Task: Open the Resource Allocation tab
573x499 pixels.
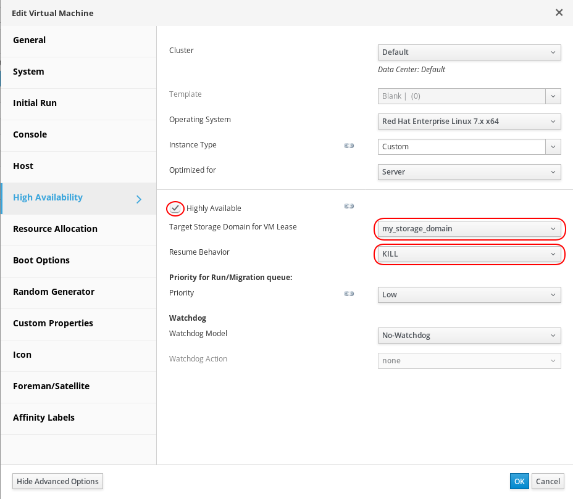Action: pos(55,229)
